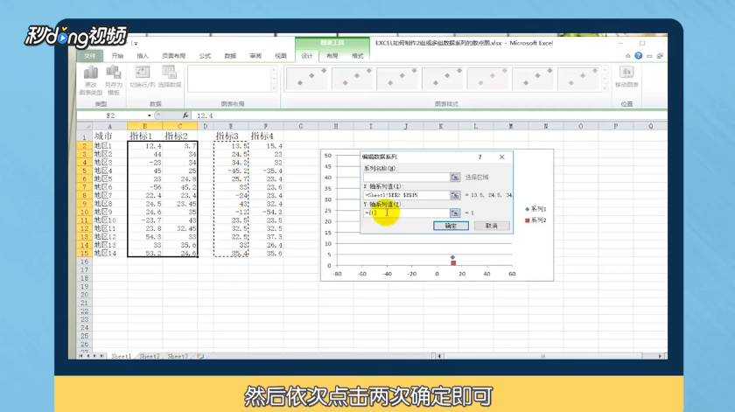Click the first sheet navigation arrow

pos(80,356)
